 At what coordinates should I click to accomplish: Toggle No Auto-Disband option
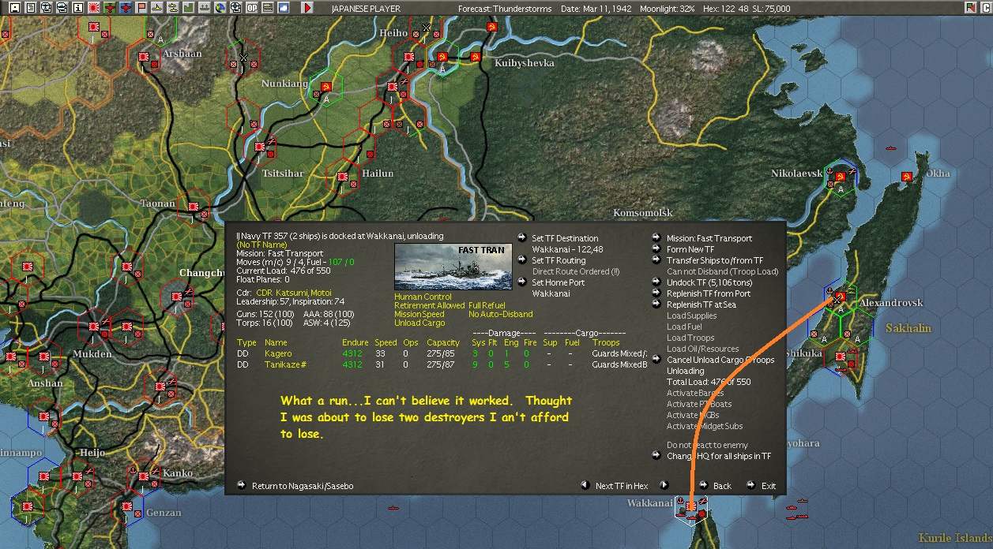(501, 314)
